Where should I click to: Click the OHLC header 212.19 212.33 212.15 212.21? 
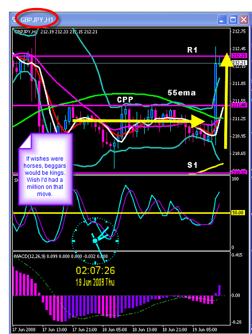point(69,32)
